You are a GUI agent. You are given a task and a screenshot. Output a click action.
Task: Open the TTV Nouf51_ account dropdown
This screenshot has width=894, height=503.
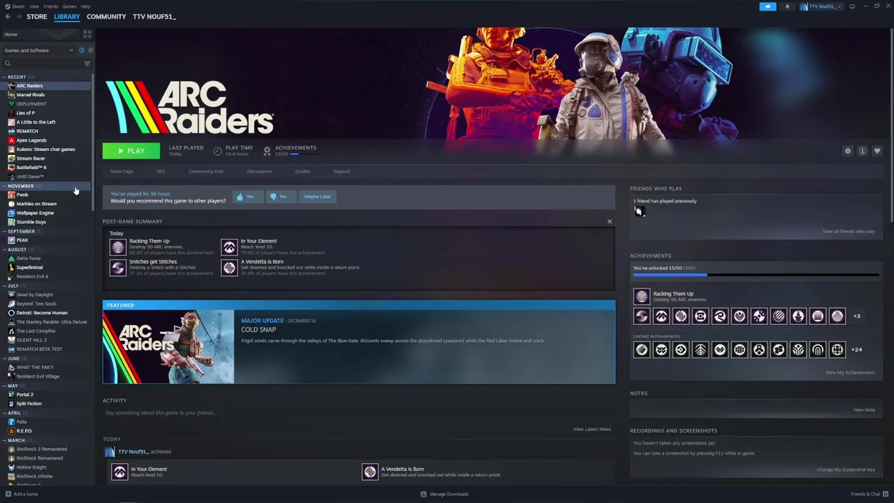click(x=821, y=6)
